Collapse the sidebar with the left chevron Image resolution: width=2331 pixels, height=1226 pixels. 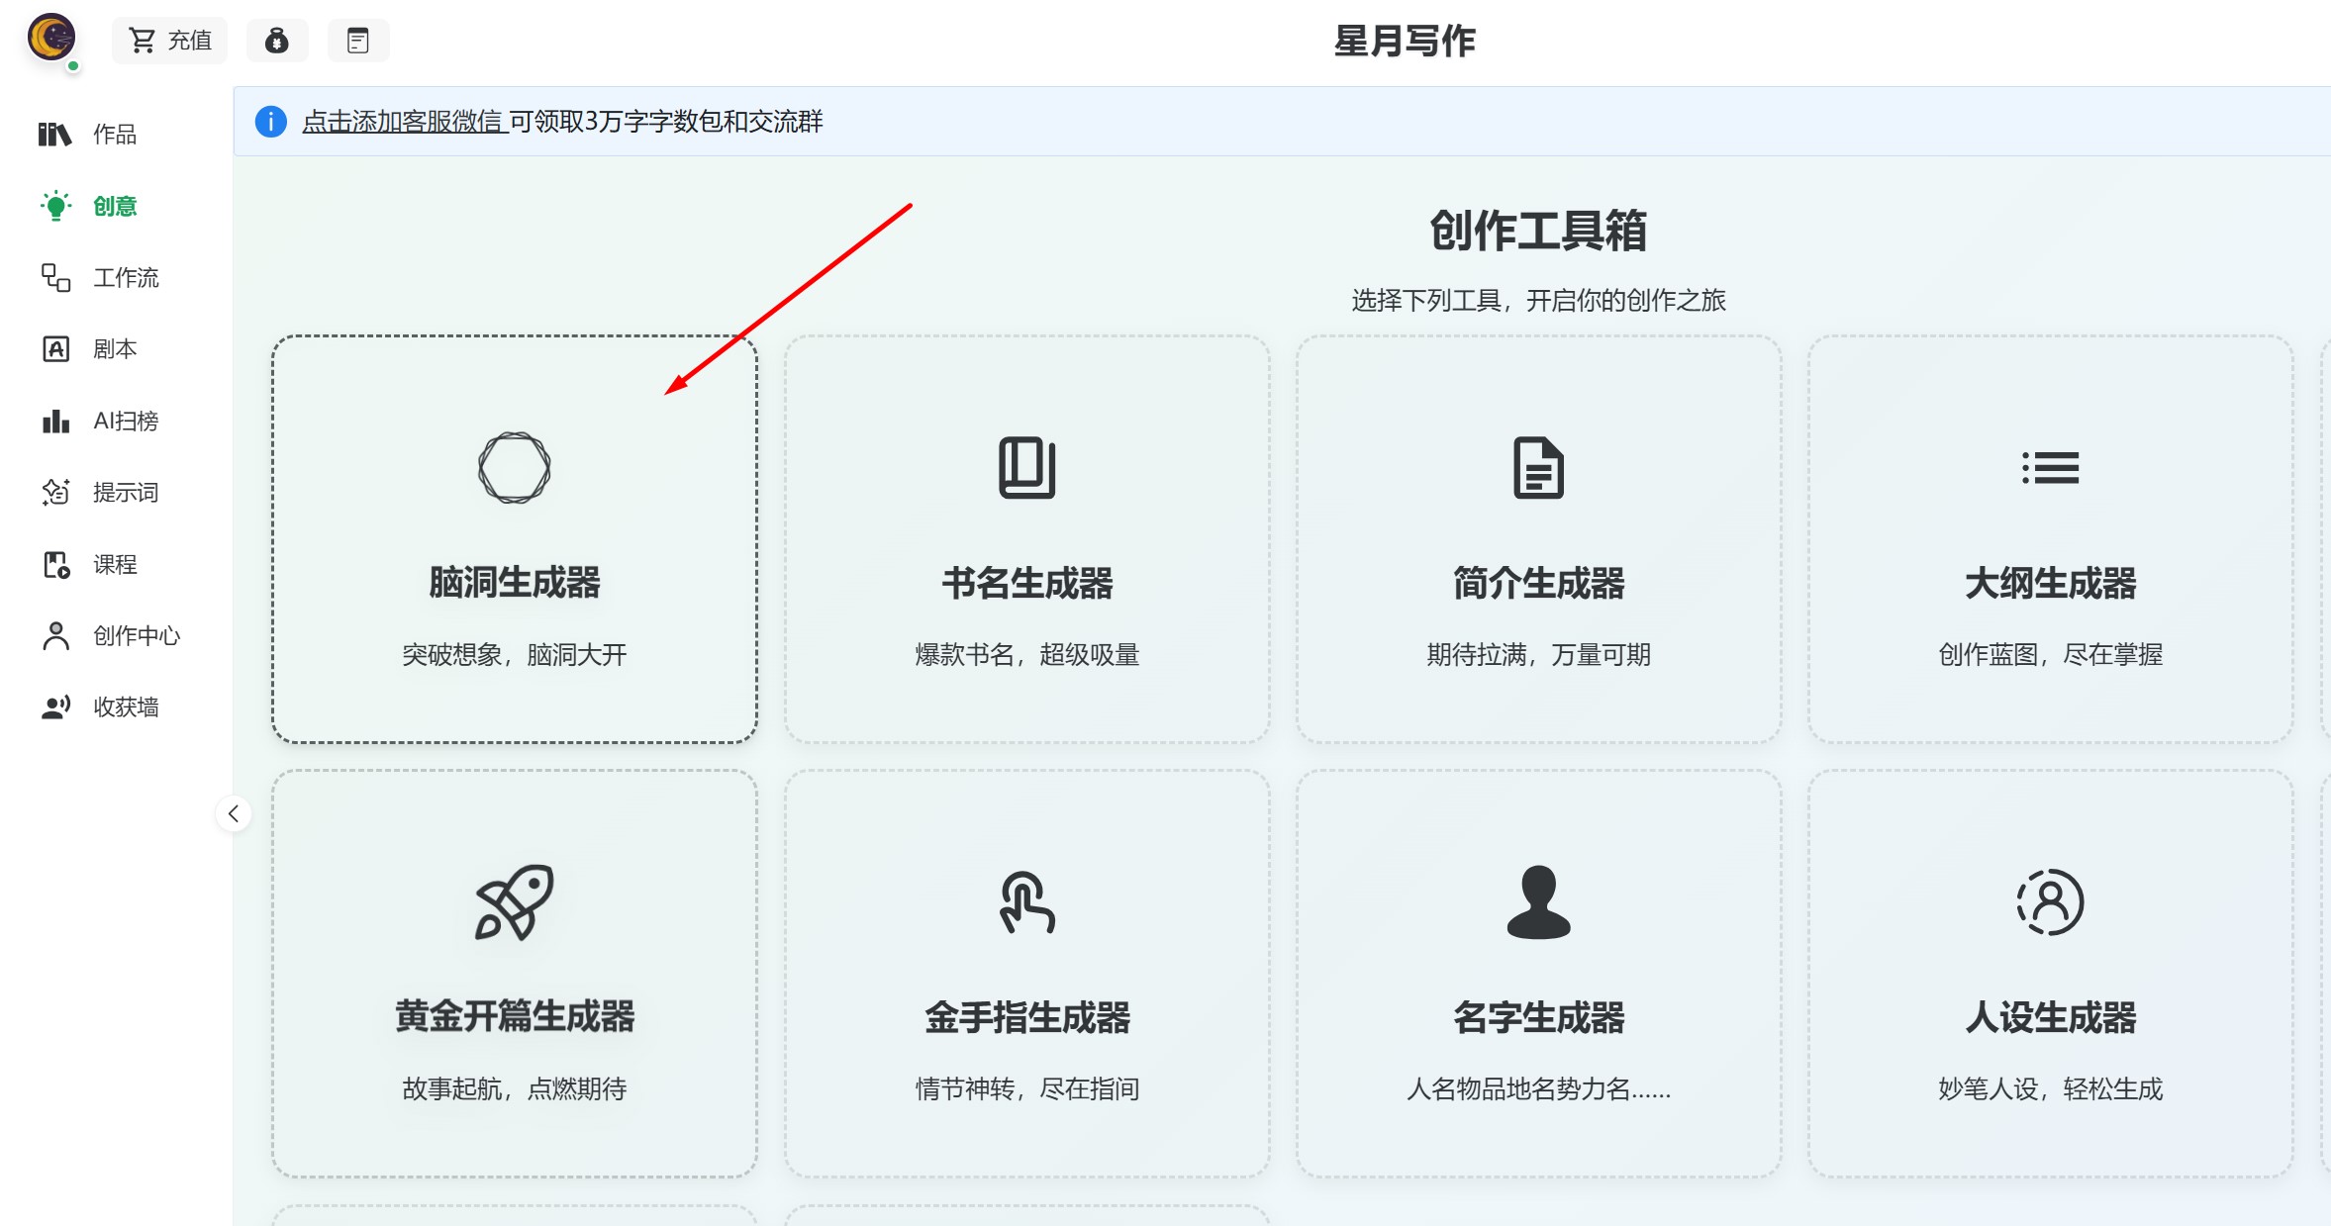pyautogui.click(x=235, y=814)
